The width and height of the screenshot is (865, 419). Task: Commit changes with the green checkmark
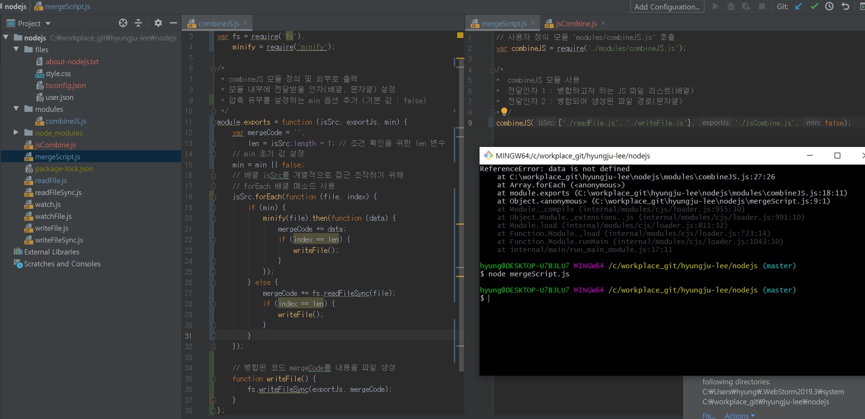point(814,6)
